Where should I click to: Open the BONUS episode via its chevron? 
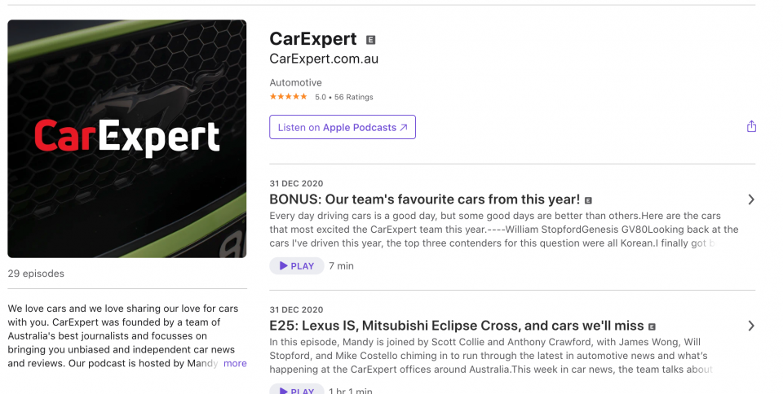(x=751, y=199)
